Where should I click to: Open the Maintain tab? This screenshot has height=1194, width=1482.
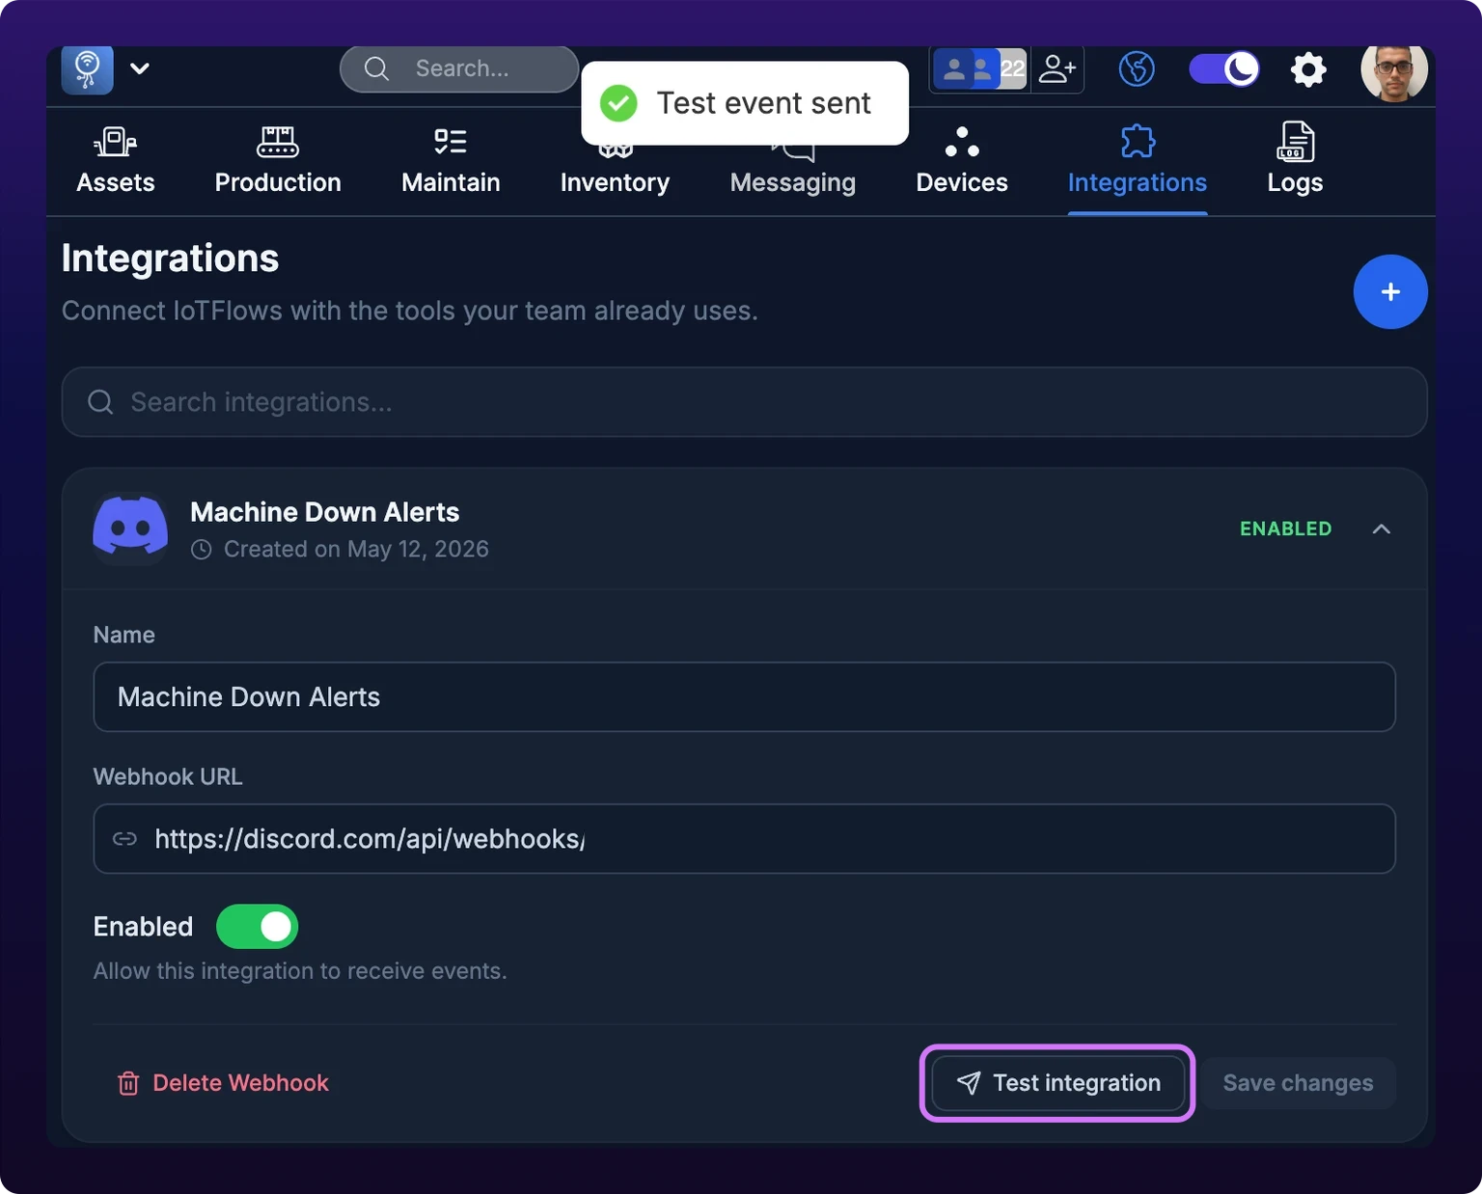pos(451,161)
